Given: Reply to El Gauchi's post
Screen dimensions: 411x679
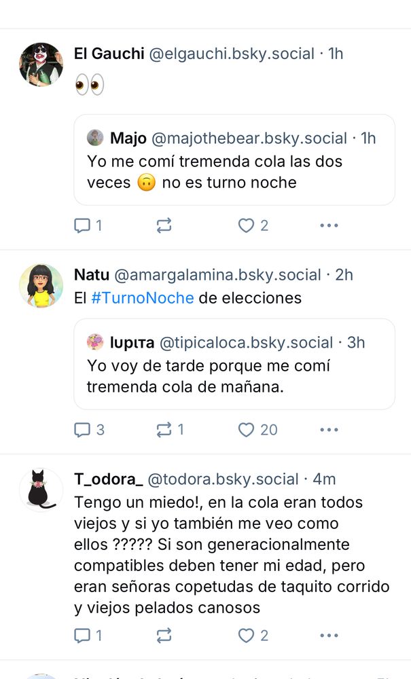Looking at the screenshot, I should (88, 225).
